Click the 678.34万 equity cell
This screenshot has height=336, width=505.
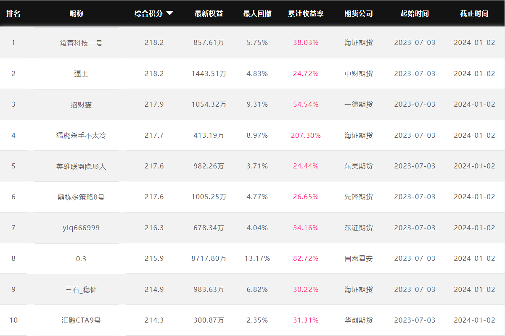(x=209, y=228)
